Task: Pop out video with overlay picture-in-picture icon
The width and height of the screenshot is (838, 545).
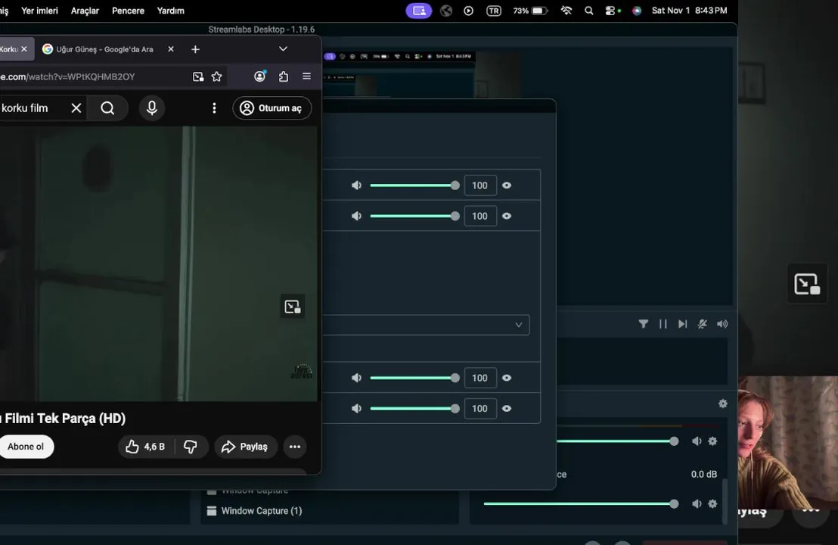Action: 293,307
